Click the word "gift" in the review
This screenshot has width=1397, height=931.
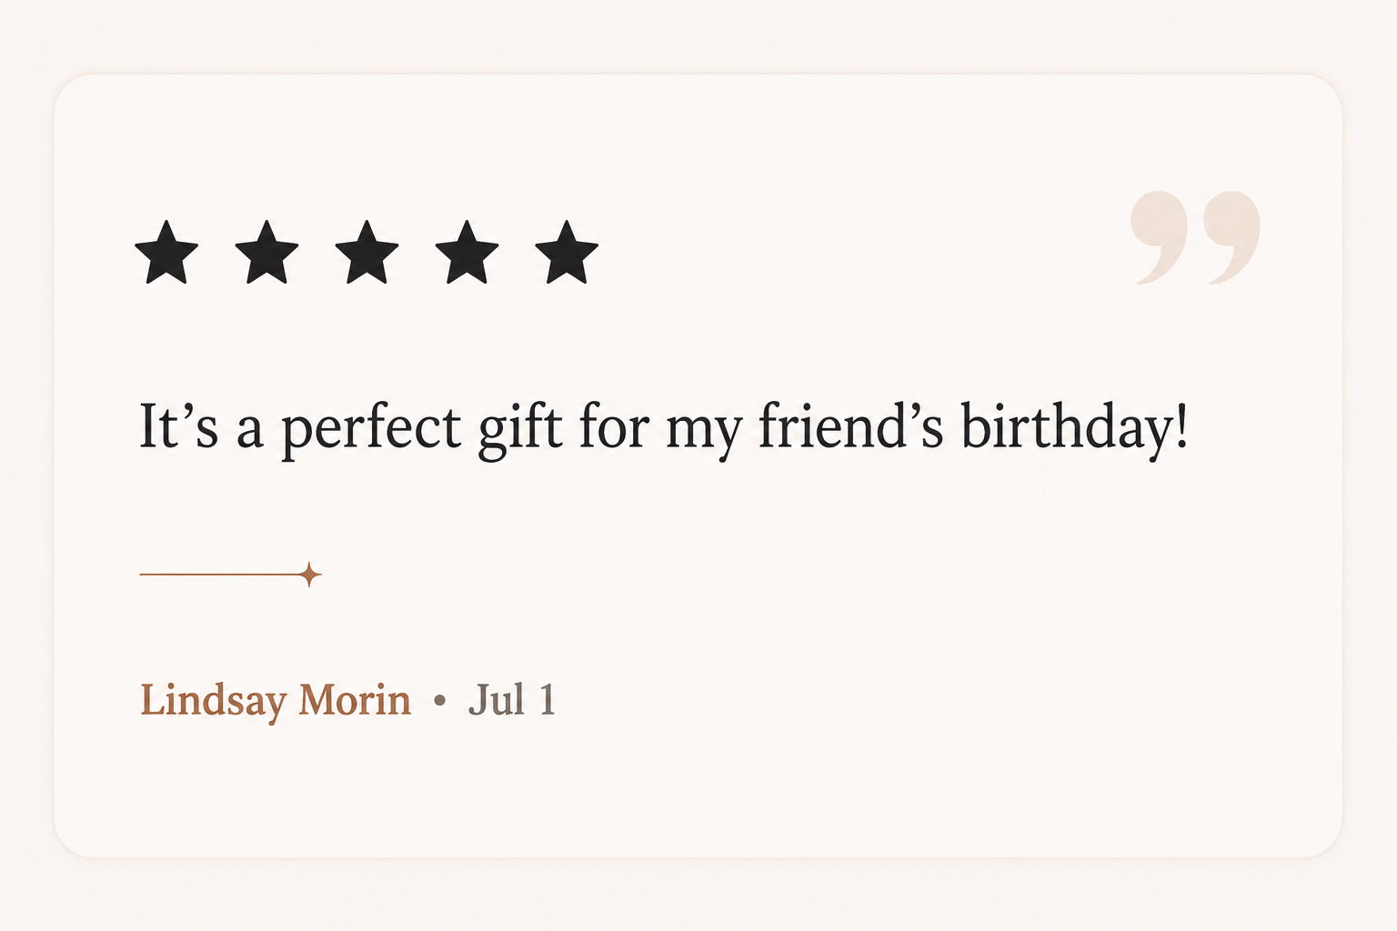(520, 427)
